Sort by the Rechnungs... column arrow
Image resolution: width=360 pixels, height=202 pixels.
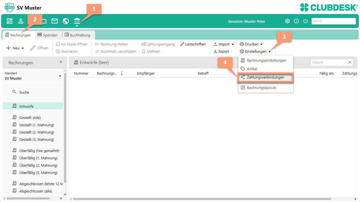tap(122, 73)
